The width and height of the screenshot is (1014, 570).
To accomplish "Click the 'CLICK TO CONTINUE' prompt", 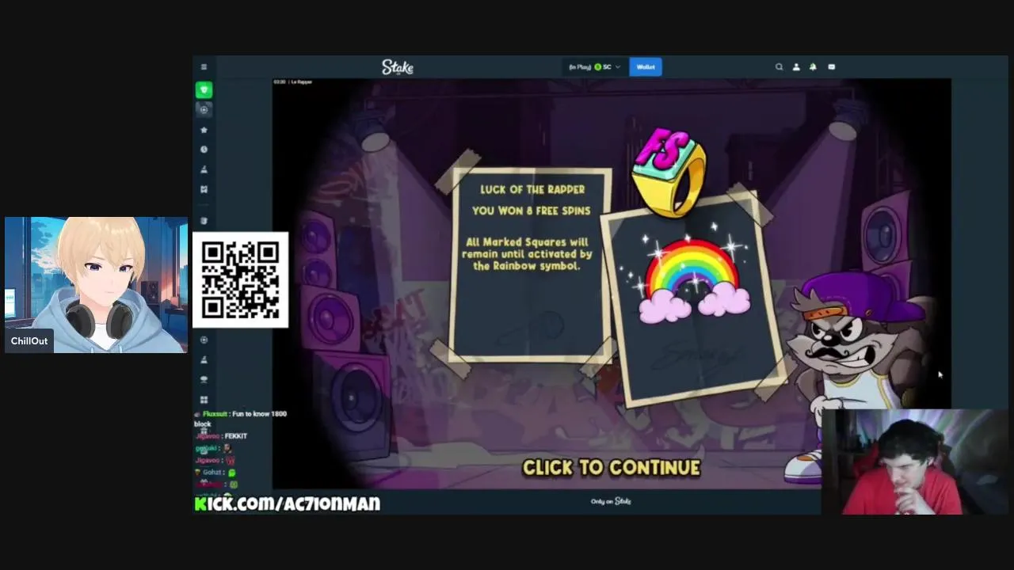I will pos(612,468).
